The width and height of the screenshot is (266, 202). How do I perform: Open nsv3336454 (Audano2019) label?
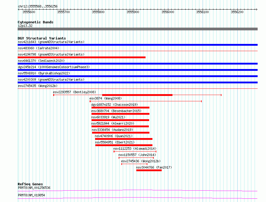pyautogui.click(x=112, y=130)
